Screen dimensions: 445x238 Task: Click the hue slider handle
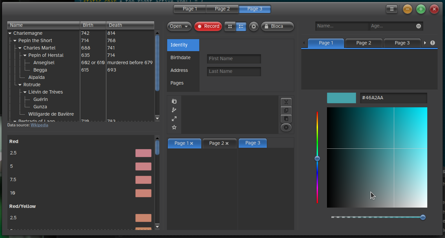317,158
